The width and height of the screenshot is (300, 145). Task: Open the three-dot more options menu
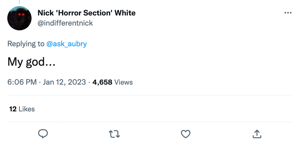(288, 13)
